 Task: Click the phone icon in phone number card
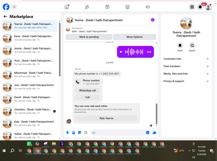click(x=78, y=82)
